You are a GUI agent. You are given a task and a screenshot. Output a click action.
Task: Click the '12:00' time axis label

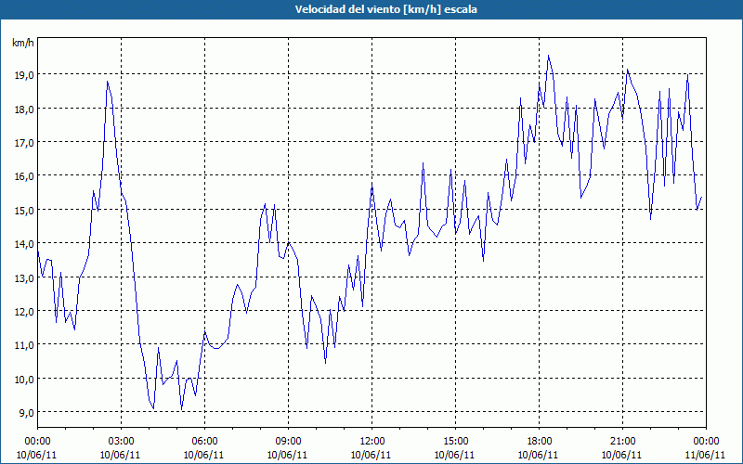click(x=372, y=442)
